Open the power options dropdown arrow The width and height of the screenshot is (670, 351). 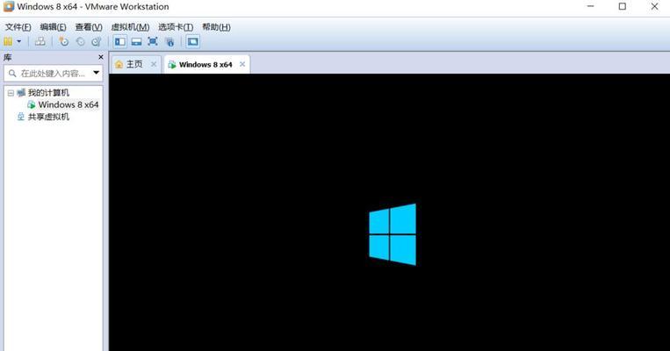[x=18, y=41]
